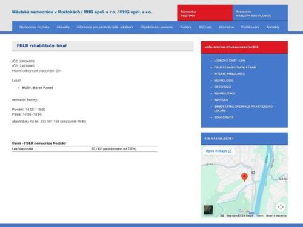This screenshot has width=303, height=227.
Task: Open the Rentgen department link
Action: click(221, 100)
